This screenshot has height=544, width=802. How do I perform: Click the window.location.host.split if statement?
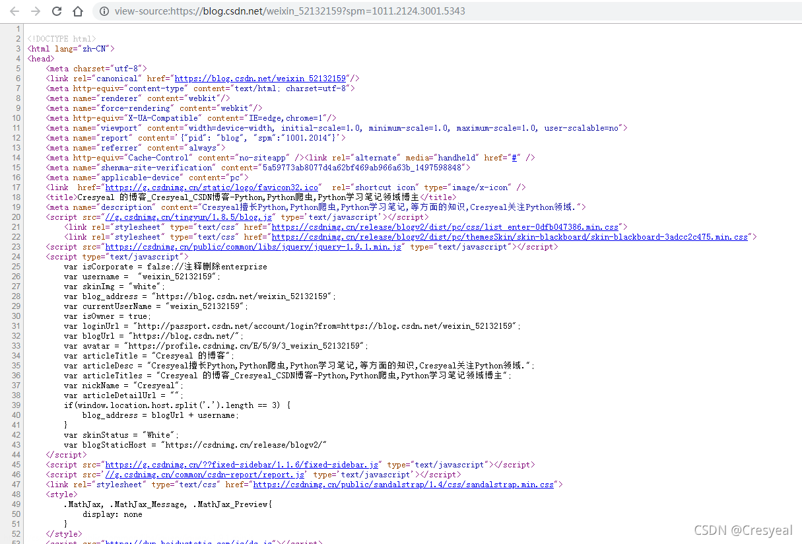pos(178,405)
